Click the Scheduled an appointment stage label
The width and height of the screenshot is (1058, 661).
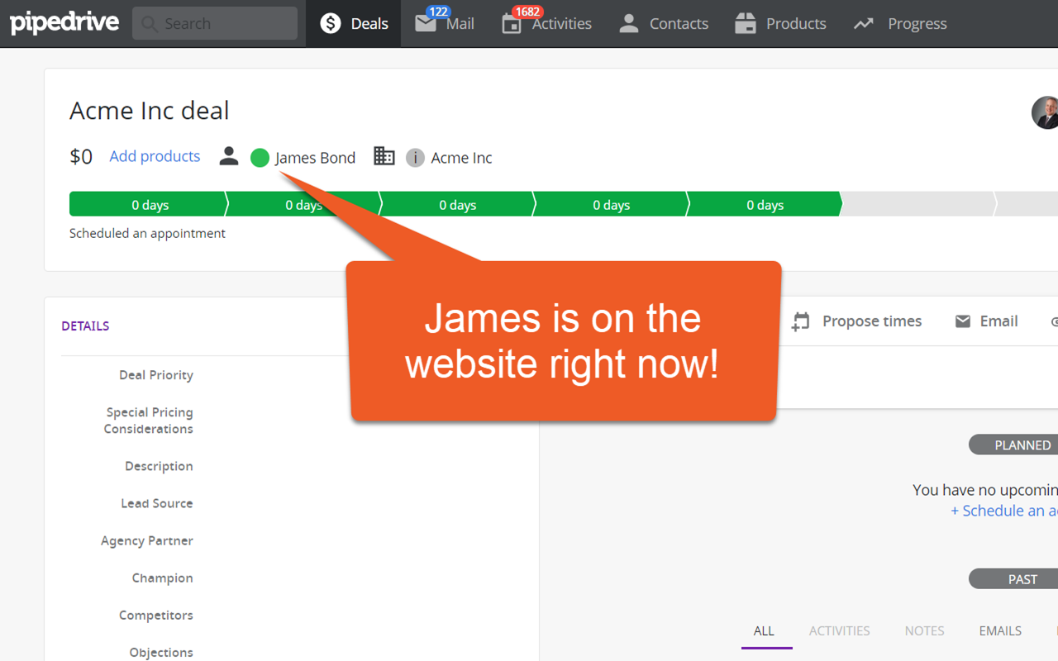click(x=147, y=233)
